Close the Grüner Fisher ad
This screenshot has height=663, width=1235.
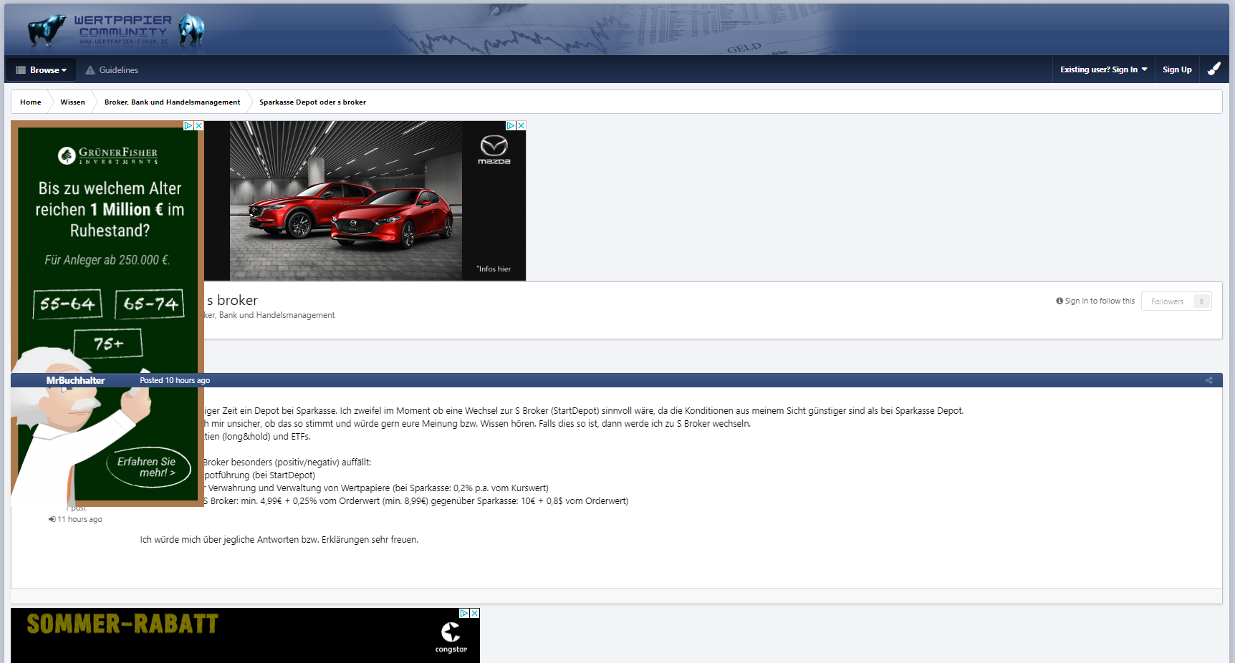[x=199, y=125]
